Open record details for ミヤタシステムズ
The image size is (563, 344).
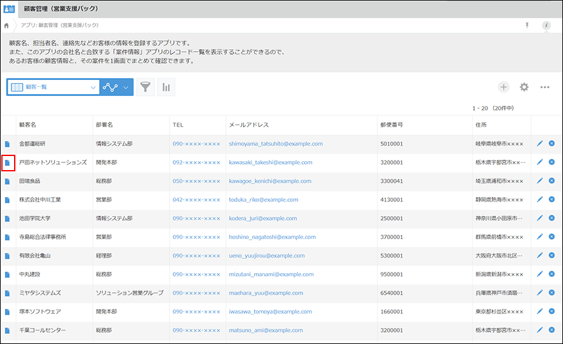pos(7,293)
